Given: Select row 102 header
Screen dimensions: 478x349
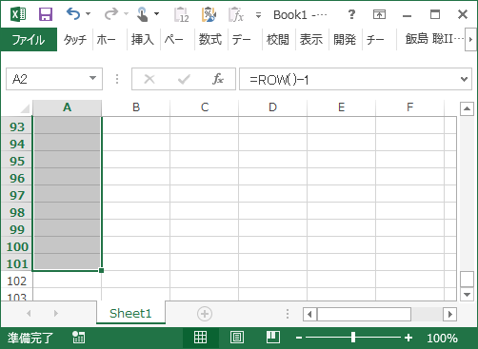Looking at the screenshot, I should pyautogui.click(x=17, y=281).
